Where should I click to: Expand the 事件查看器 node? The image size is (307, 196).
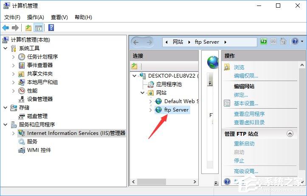click(13, 65)
